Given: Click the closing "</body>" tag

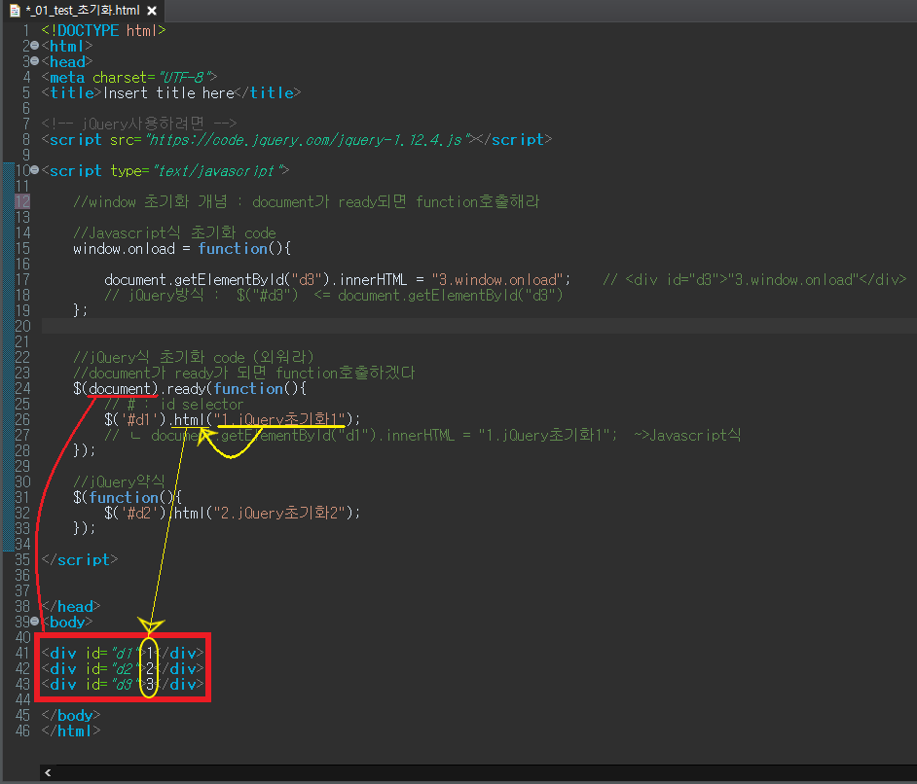Looking at the screenshot, I should coord(71,715).
